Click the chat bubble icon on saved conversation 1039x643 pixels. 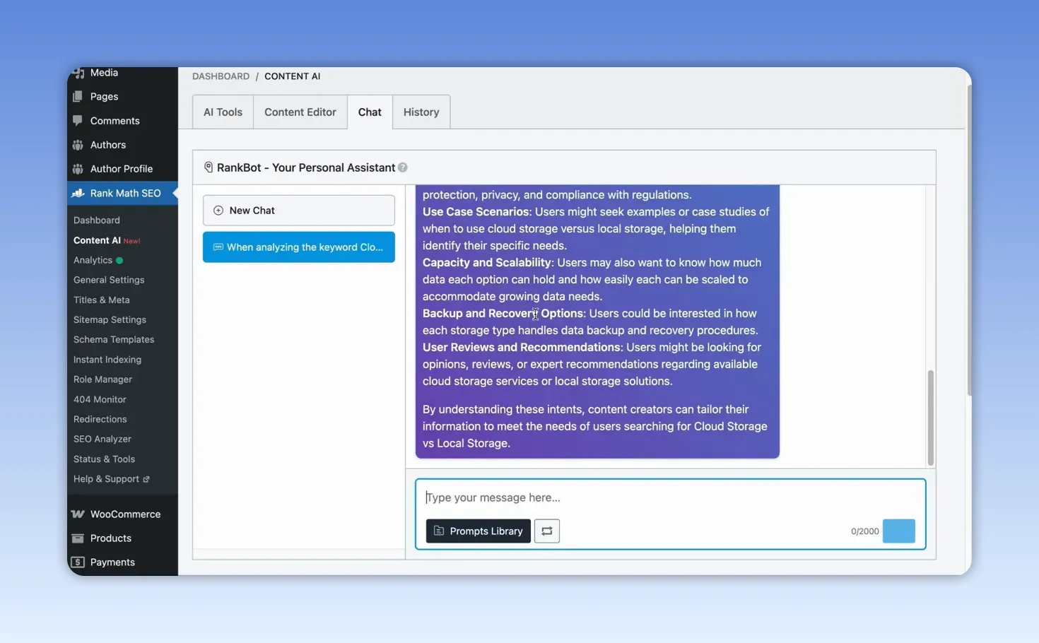pyautogui.click(x=218, y=247)
